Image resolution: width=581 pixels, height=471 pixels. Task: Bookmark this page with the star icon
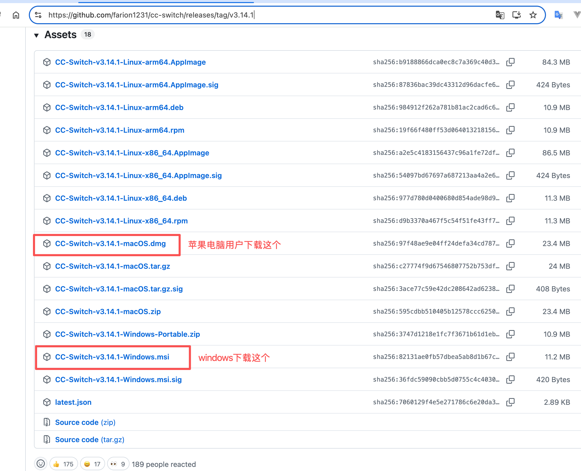(533, 15)
